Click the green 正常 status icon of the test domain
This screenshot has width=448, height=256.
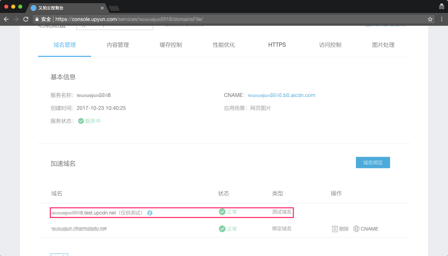222,211
